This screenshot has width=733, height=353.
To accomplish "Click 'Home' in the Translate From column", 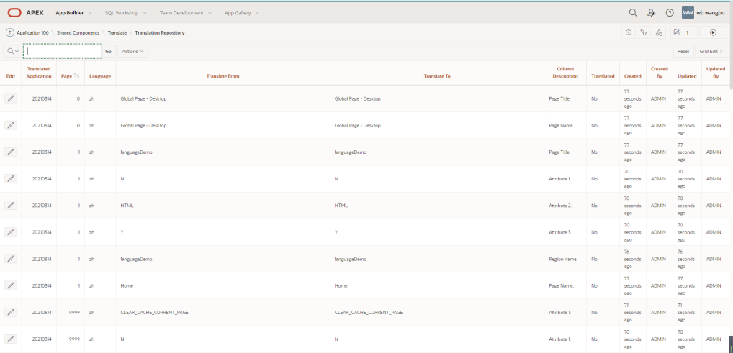I will (127, 285).
